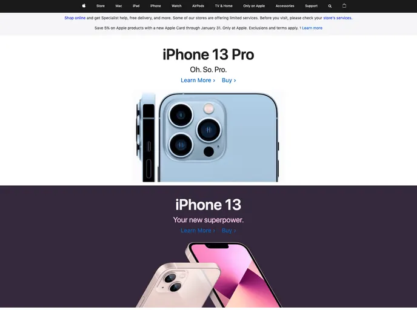
Task: Open the search magnifier icon
Action: [x=330, y=6]
